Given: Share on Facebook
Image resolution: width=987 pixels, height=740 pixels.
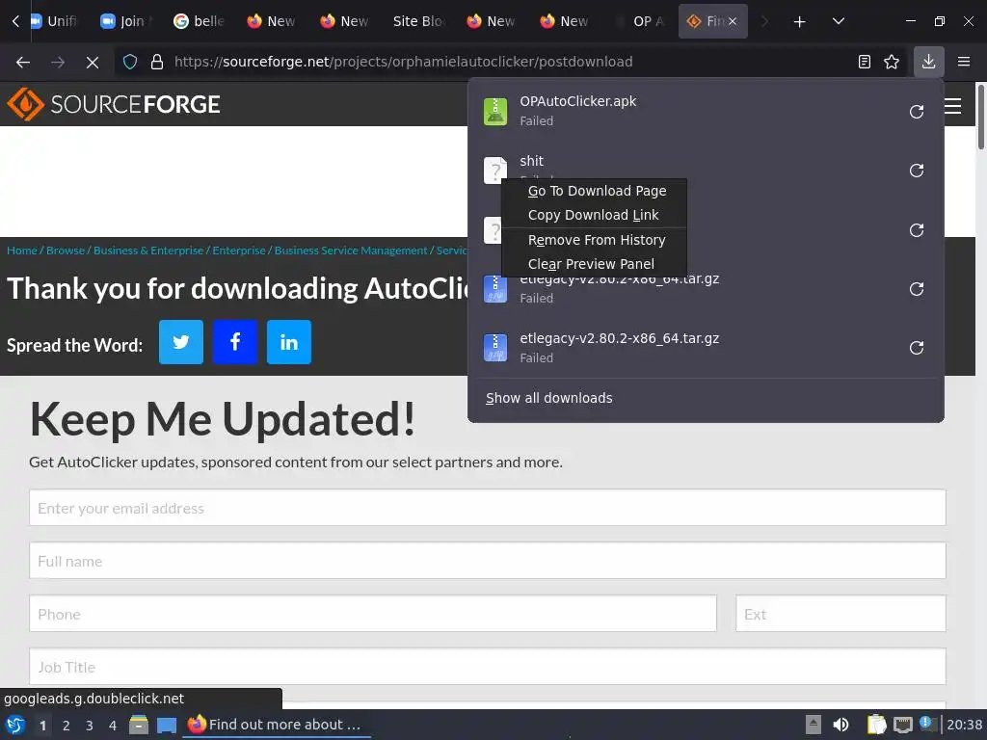Looking at the screenshot, I should coord(235,342).
